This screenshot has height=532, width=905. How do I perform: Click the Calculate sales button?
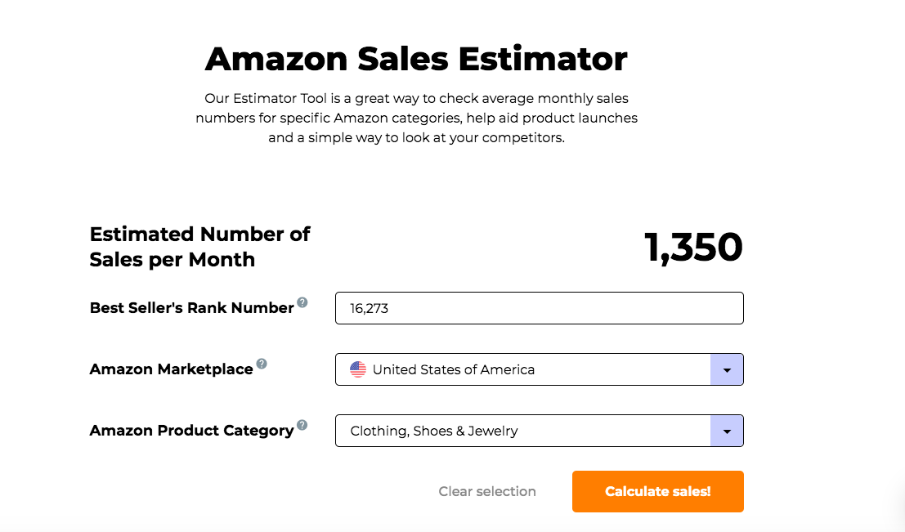(x=657, y=491)
